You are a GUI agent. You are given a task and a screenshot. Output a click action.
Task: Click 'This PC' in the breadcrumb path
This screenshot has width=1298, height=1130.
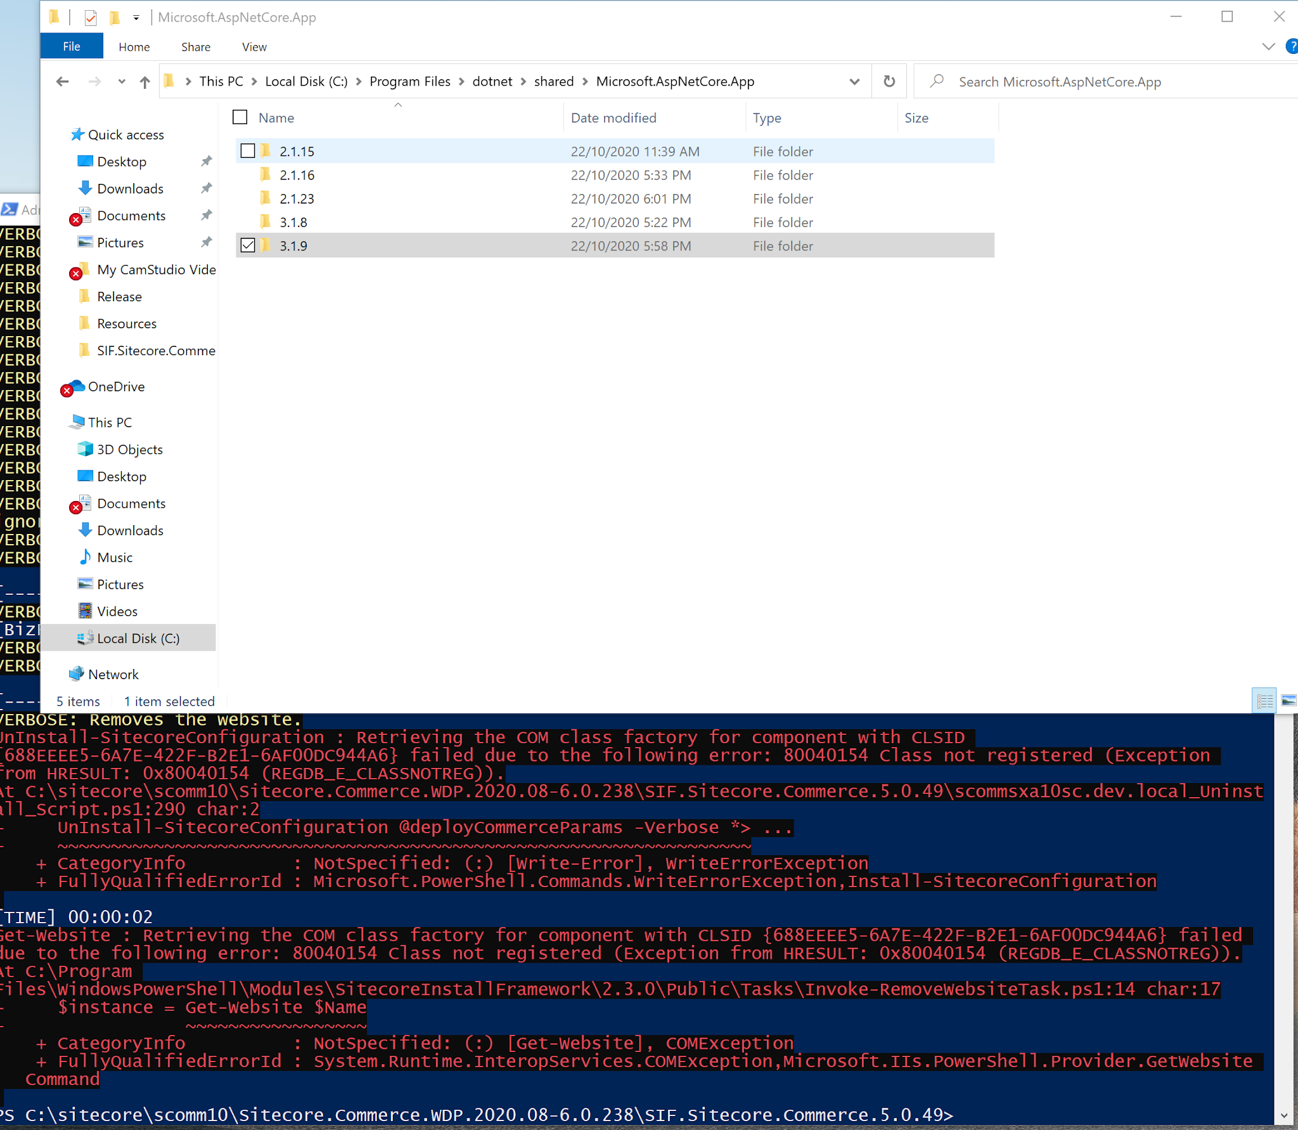[221, 81]
